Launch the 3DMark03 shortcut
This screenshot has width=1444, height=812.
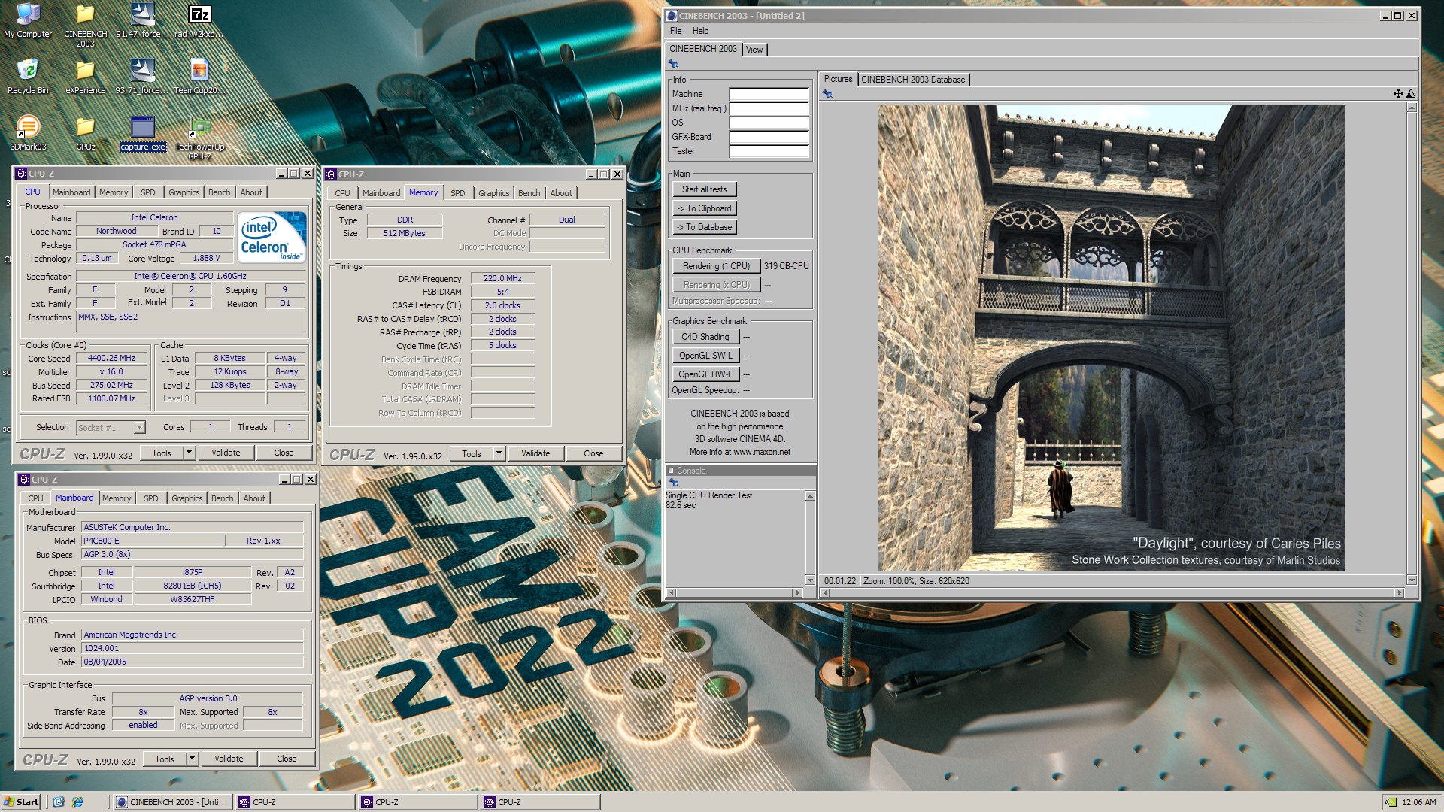(x=28, y=133)
